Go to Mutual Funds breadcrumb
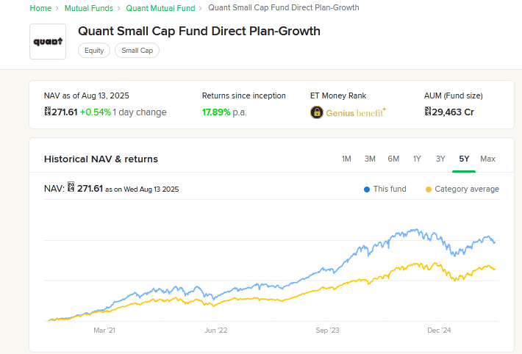 pos(89,8)
